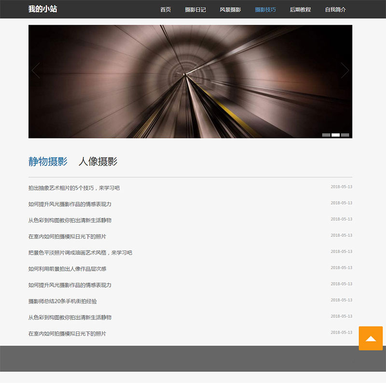Show previous slide with left arrow
Image resolution: width=386 pixels, height=383 pixels.
pos(36,70)
